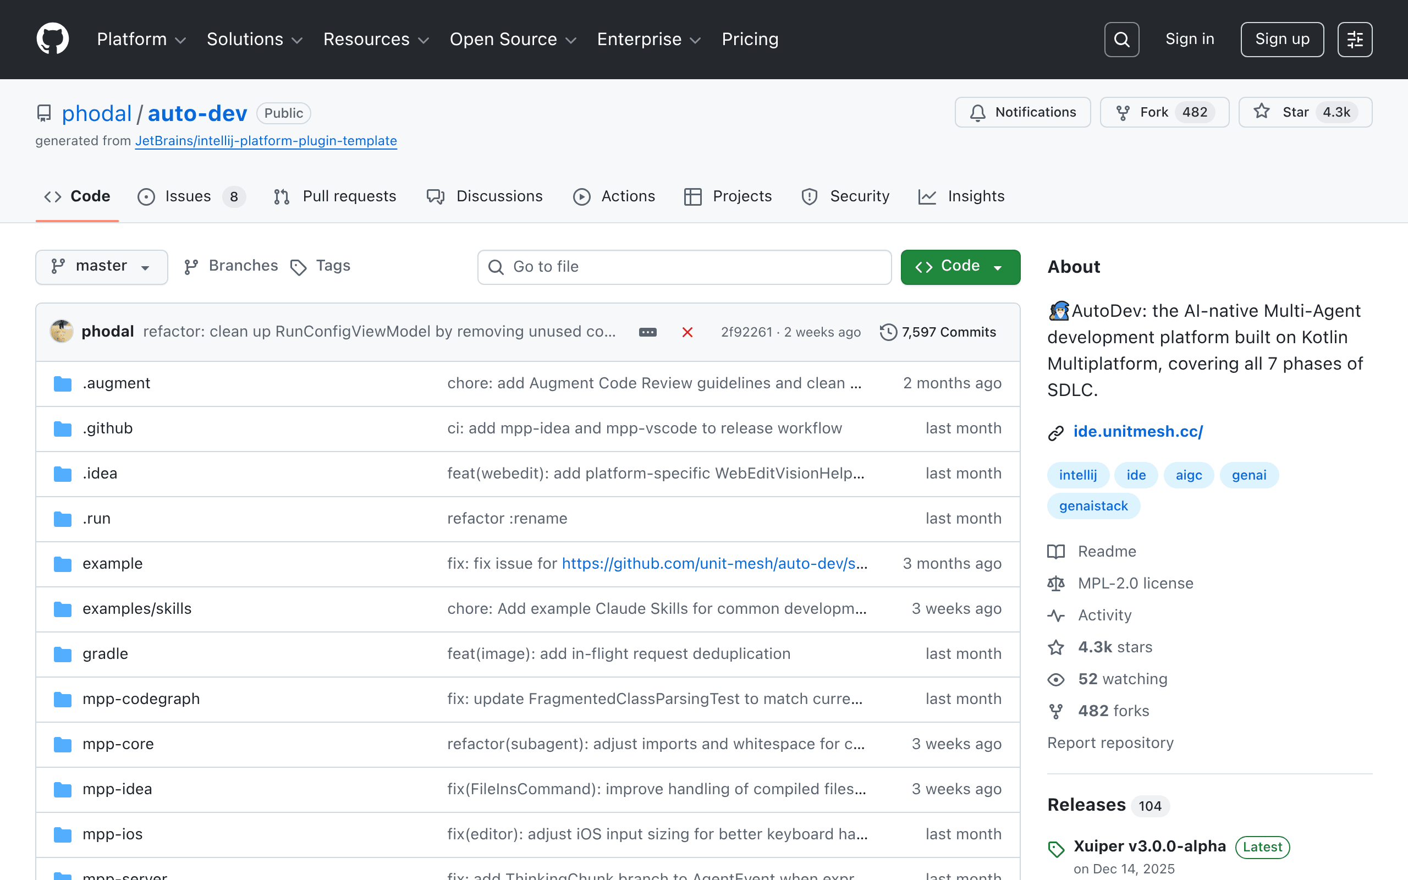Click the Sign in link
The width and height of the screenshot is (1408, 880).
1190,39
